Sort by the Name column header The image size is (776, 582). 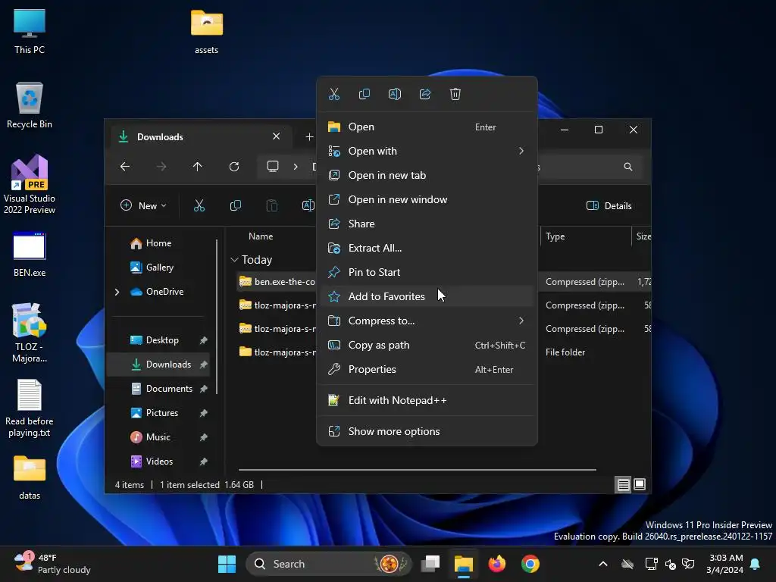click(261, 236)
